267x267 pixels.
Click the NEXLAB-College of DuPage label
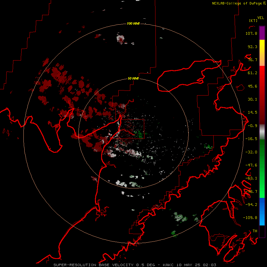click(x=237, y=3)
